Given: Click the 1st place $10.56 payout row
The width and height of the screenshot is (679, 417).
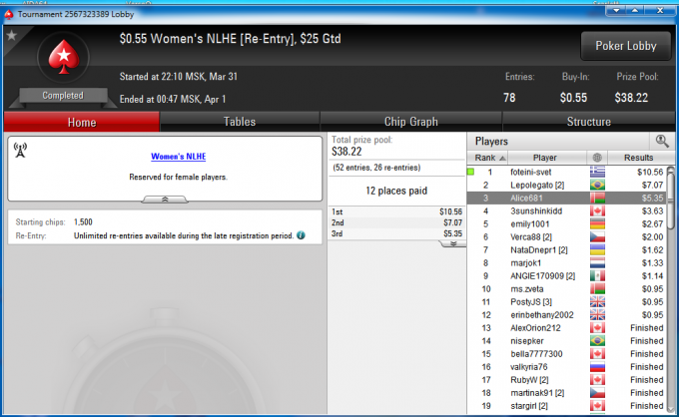Looking at the screenshot, I should 396,211.
